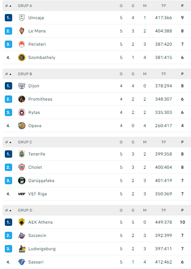Open the Szombathely club crest icon
This screenshot has width=191, height=269.
pos(22,57)
